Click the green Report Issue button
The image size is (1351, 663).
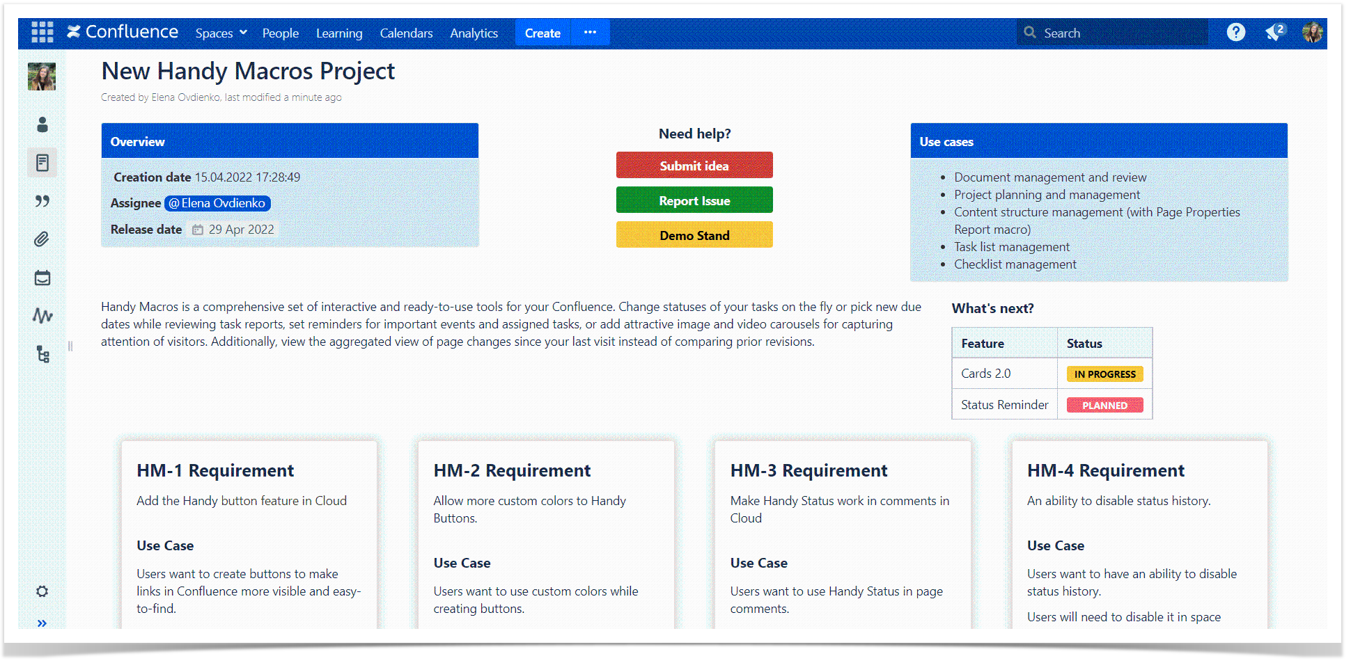pyautogui.click(x=694, y=200)
